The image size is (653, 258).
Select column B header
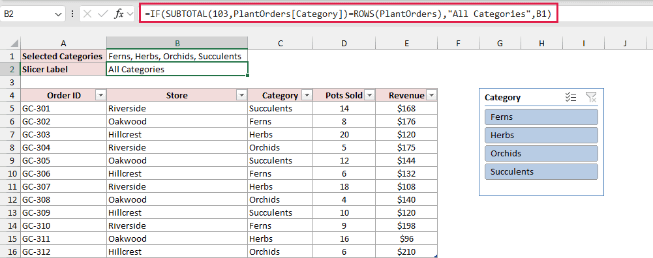(177, 43)
